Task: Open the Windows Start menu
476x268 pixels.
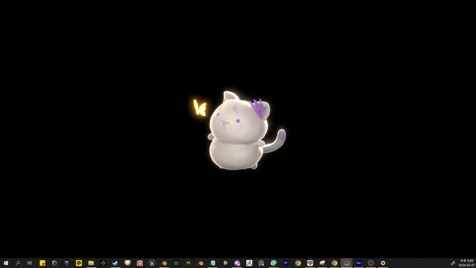Action: (x=6, y=263)
